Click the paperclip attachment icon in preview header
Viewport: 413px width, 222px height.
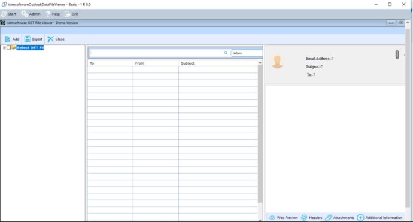pos(397,54)
